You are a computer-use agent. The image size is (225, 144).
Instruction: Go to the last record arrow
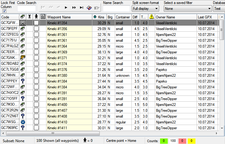(x=82, y=8)
